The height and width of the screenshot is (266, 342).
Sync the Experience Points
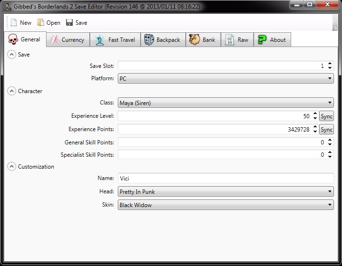point(326,130)
